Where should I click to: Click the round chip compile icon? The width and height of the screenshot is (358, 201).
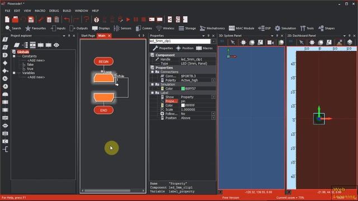coord(97,20)
